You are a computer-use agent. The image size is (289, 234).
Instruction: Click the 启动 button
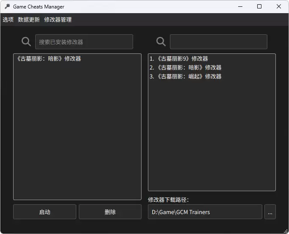coord(44,212)
